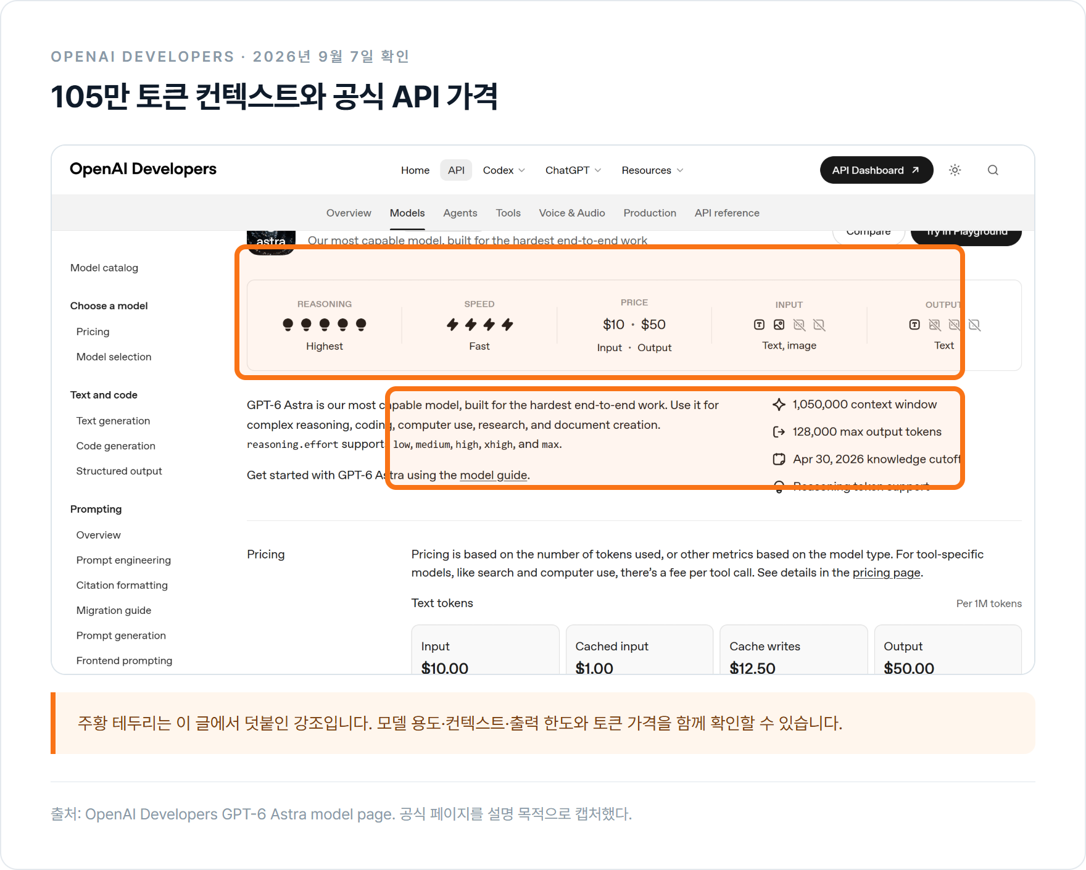Screen dimensions: 1086x870
Task: Click the 128,000 max output tokens text
Action: point(867,432)
